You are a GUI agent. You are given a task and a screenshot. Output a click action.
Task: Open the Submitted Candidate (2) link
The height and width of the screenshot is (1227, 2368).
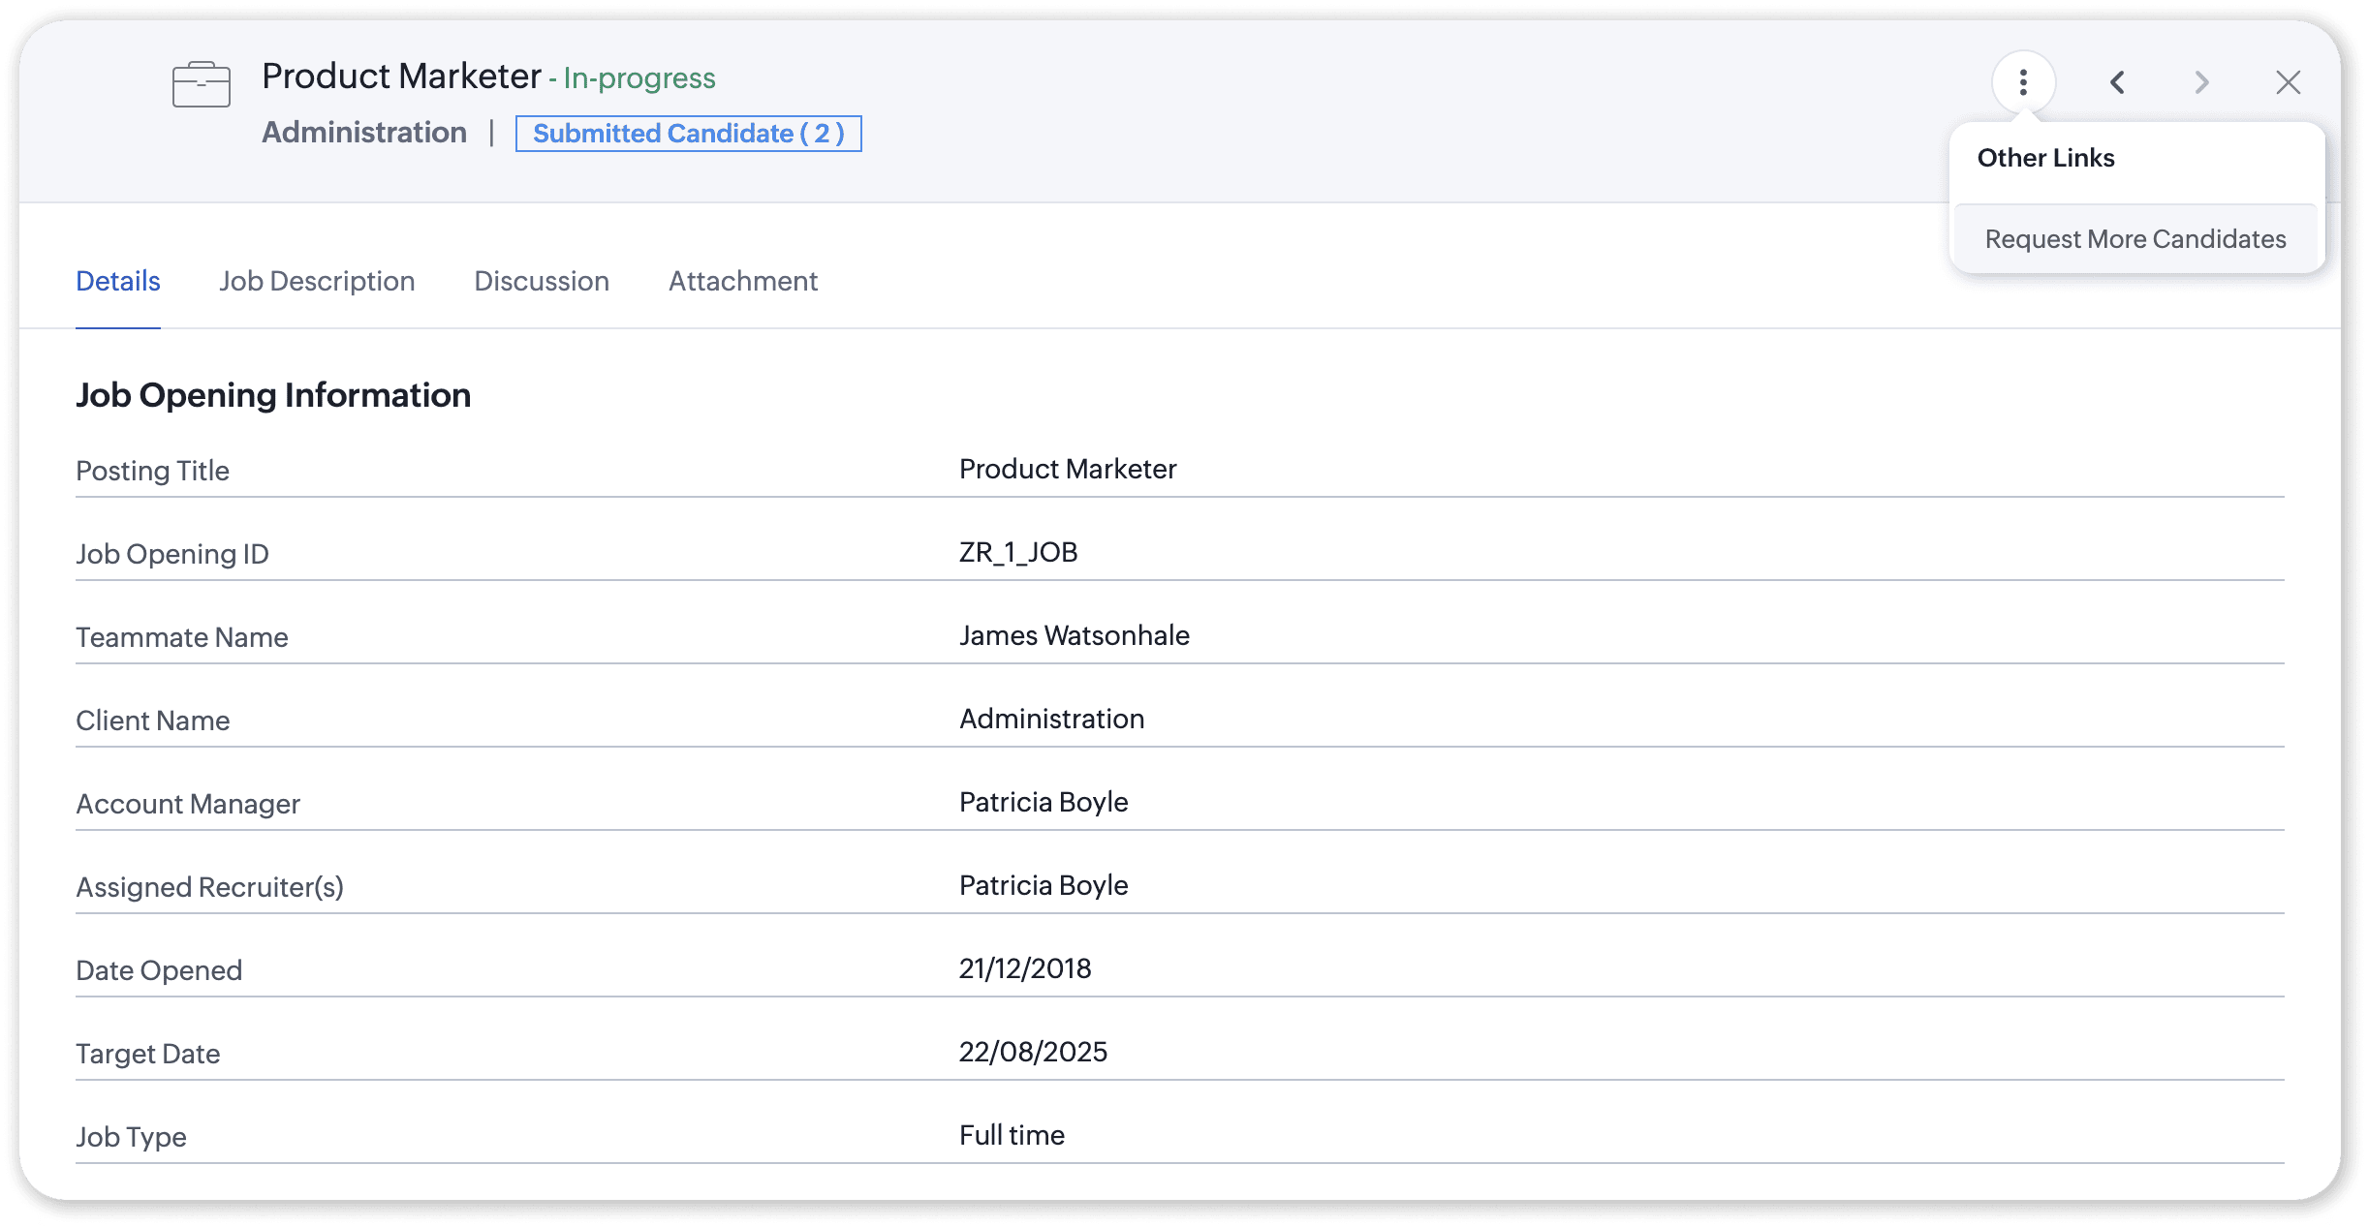pyautogui.click(x=688, y=134)
